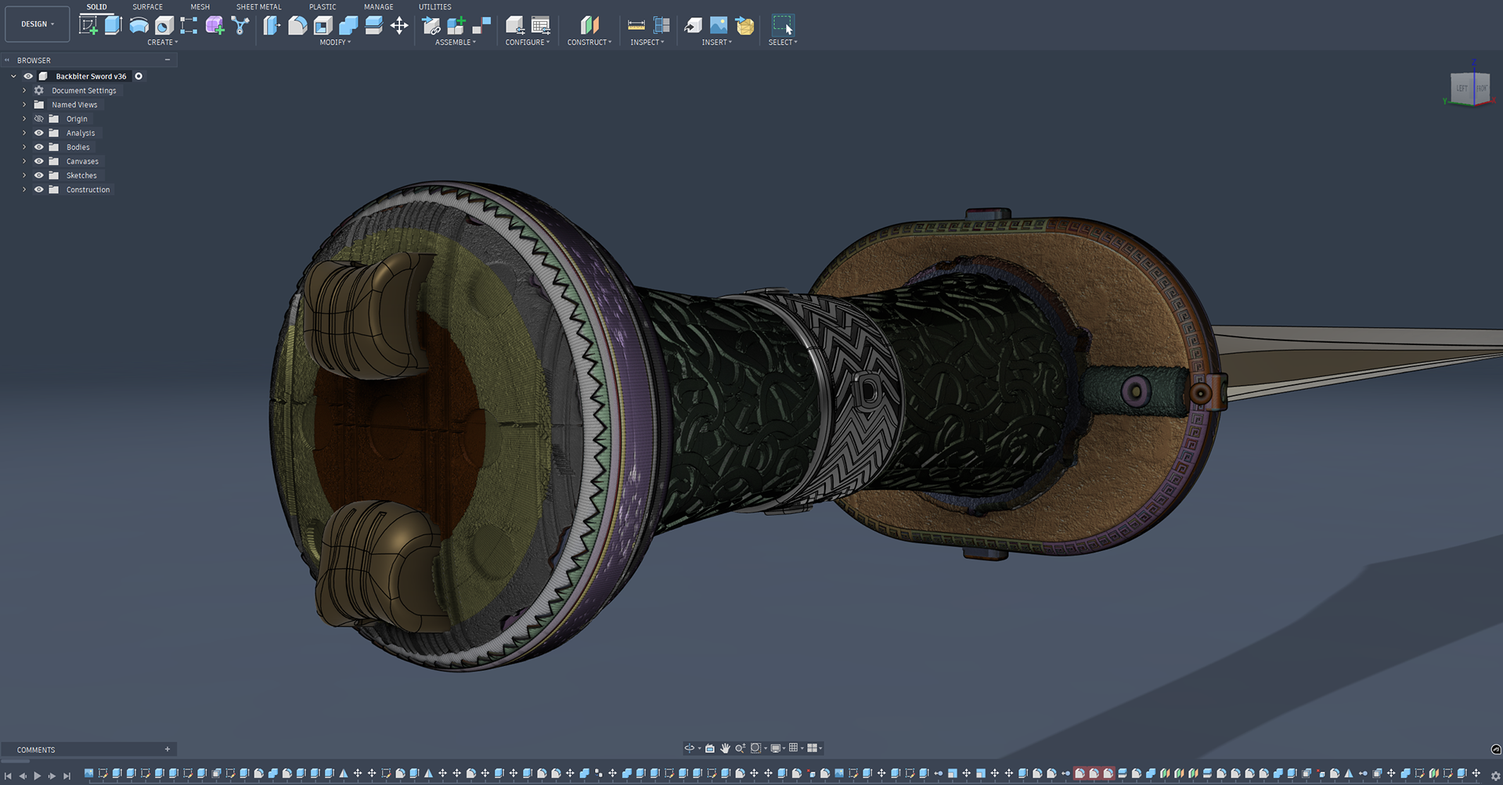Screen dimensions: 1503x785
Task: Select the Measure tool under Inspect
Action: pos(635,25)
